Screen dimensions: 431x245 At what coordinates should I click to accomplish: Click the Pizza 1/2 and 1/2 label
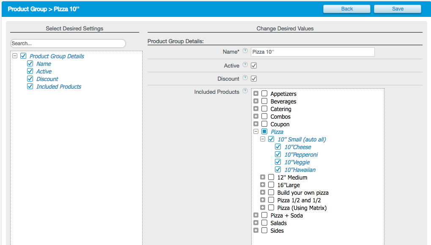[299, 200]
